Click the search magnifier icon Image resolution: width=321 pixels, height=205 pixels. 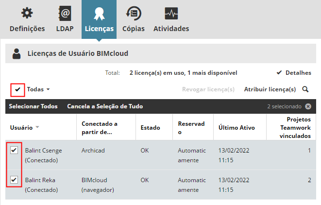point(305,89)
